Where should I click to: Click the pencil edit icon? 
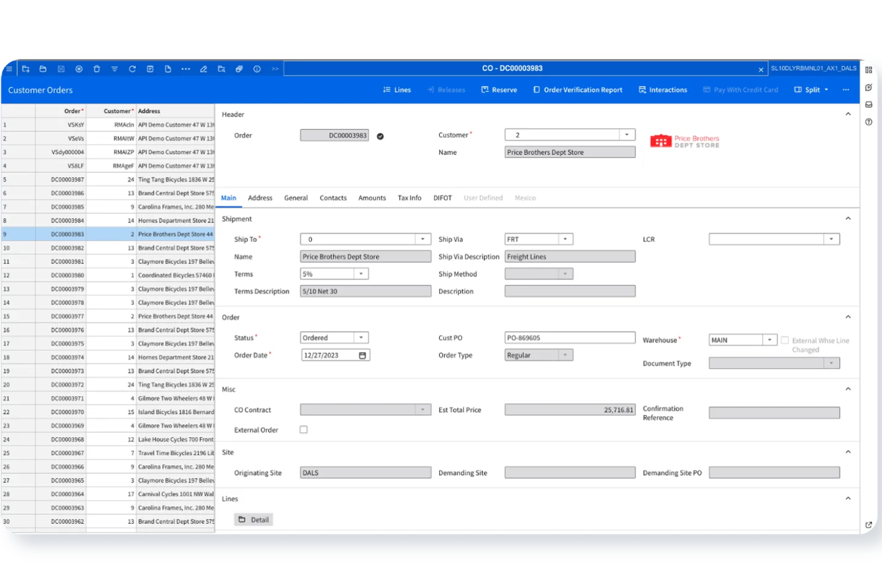pos(204,69)
